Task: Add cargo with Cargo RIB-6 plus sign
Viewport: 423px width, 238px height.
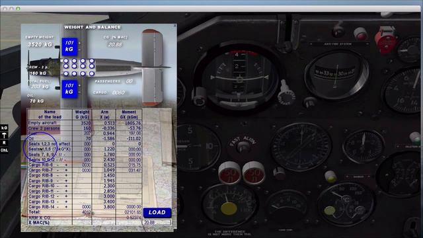Action: point(66,165)
